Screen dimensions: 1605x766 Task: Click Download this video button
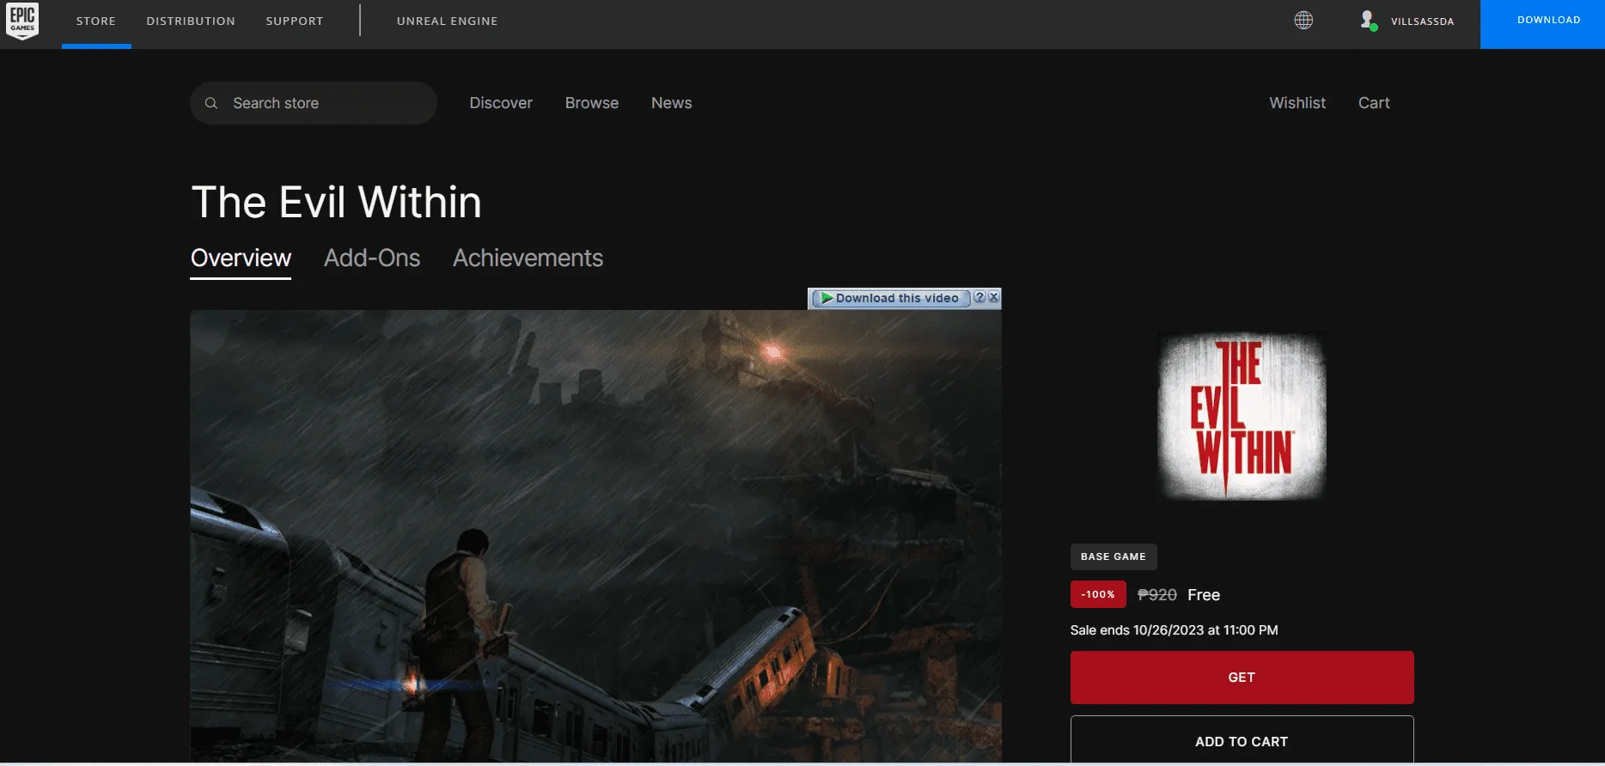tap(891, 298)
